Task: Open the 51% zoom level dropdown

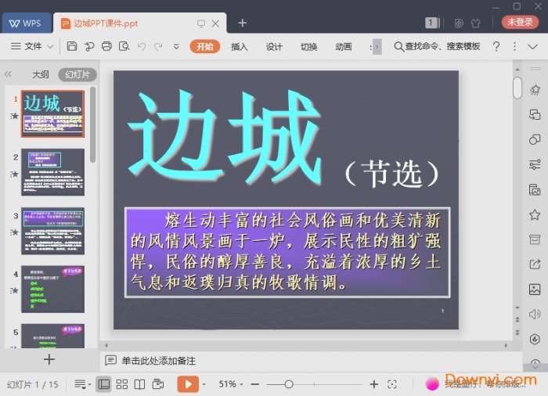Action: click(x=231, y=384)
